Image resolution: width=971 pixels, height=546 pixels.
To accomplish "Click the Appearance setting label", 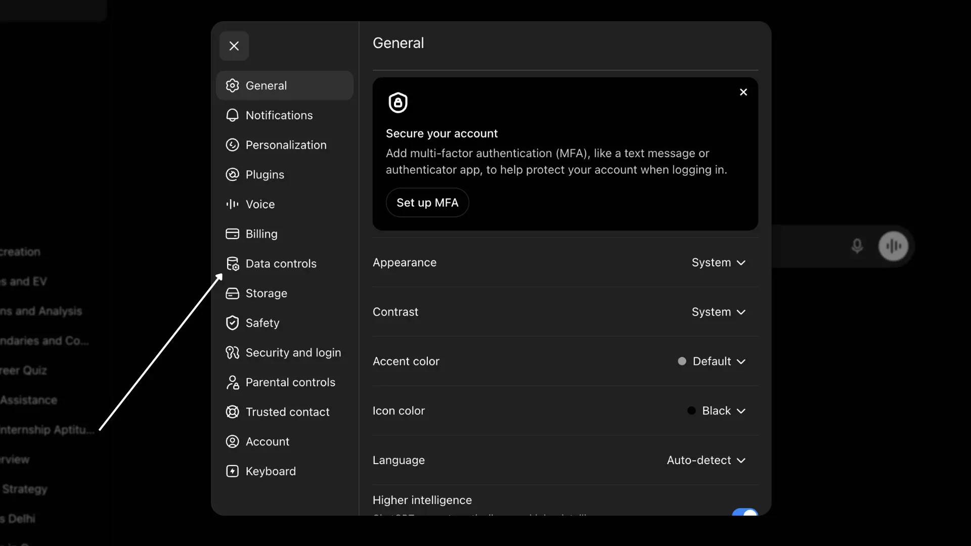I will [405, 263].
